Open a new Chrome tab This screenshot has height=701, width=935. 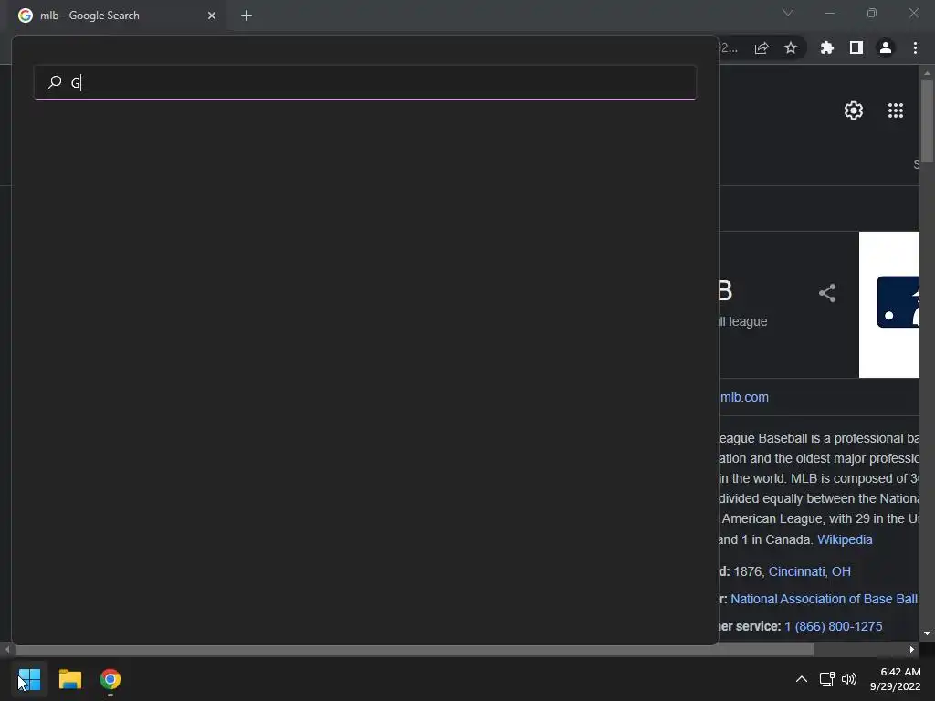click(x=247, y=16)
